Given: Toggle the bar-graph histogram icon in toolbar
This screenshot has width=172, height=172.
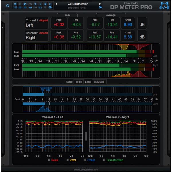Looking at the screenshot, I should 30,7.
